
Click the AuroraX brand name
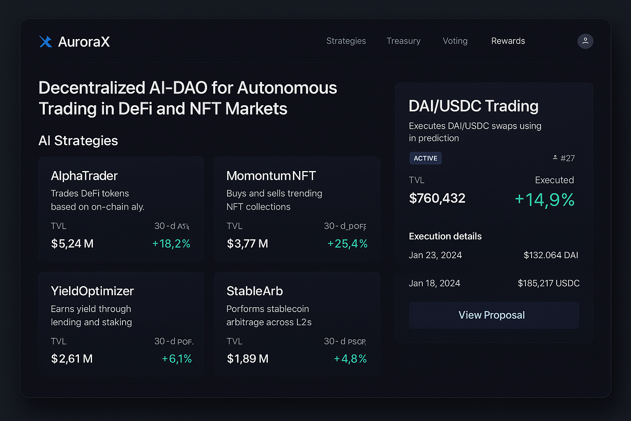click(84, 42)
